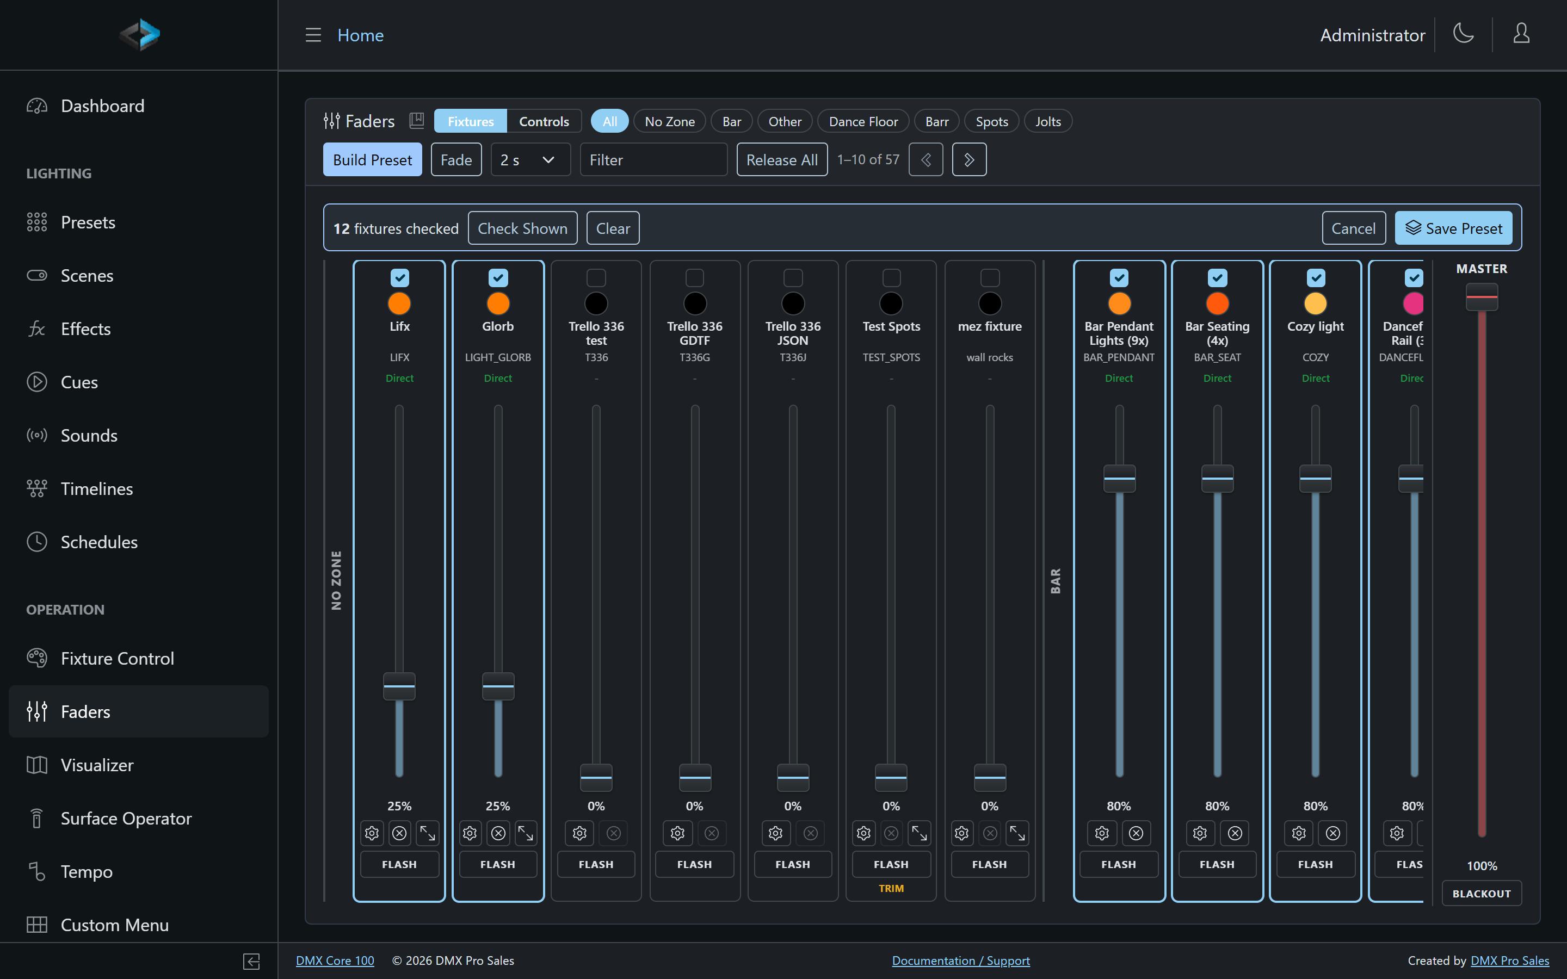This screenshot has width=1567, height=979.
Task: Filter by Jolts zone
Action: click(1048, 121)
